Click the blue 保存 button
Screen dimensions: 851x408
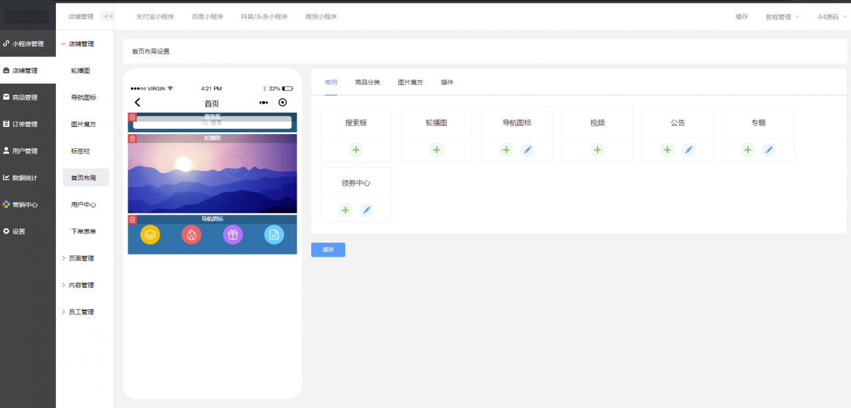click(328, 250)
